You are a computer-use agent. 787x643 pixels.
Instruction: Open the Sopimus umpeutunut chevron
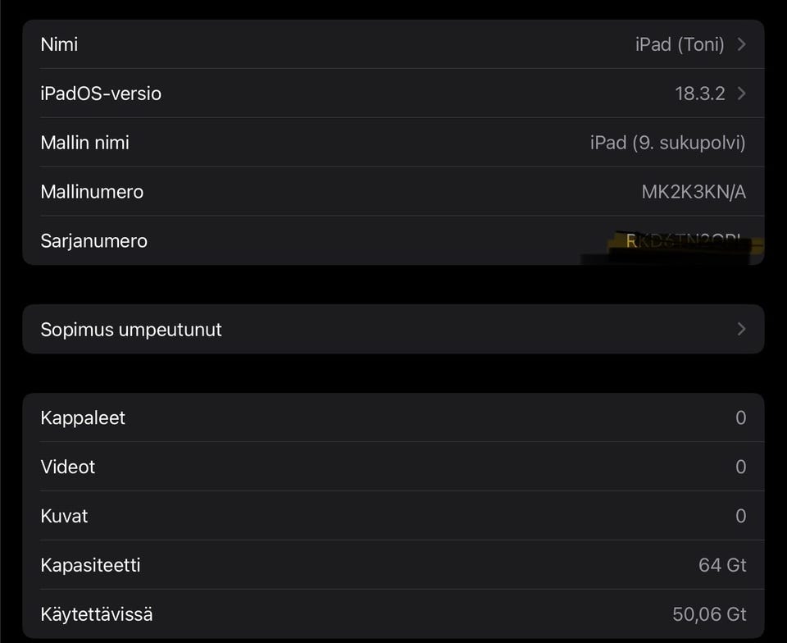pyautogui.click(x=741, y=329)
